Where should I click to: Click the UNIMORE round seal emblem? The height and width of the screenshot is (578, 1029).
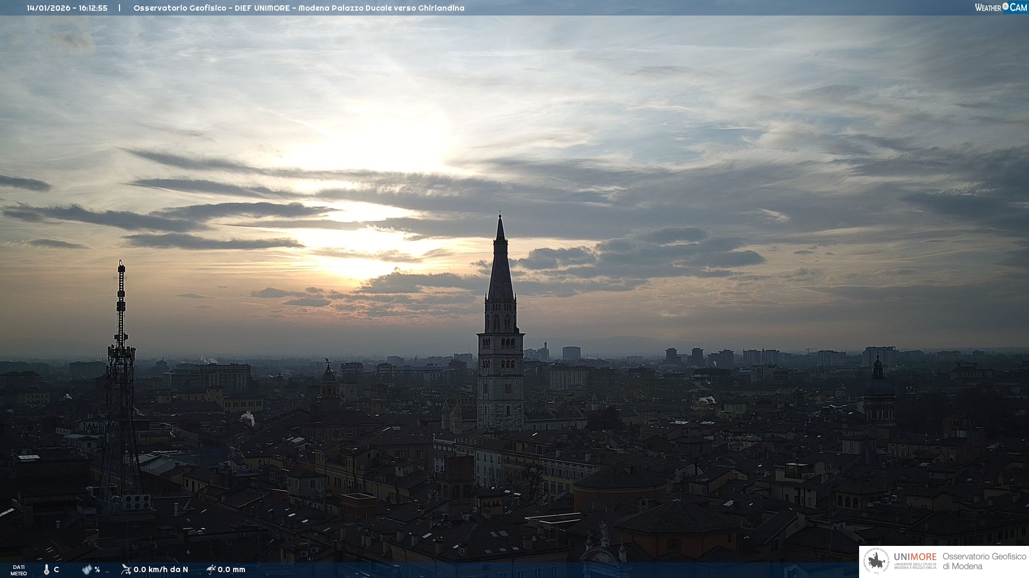click(x=876, y=561)
